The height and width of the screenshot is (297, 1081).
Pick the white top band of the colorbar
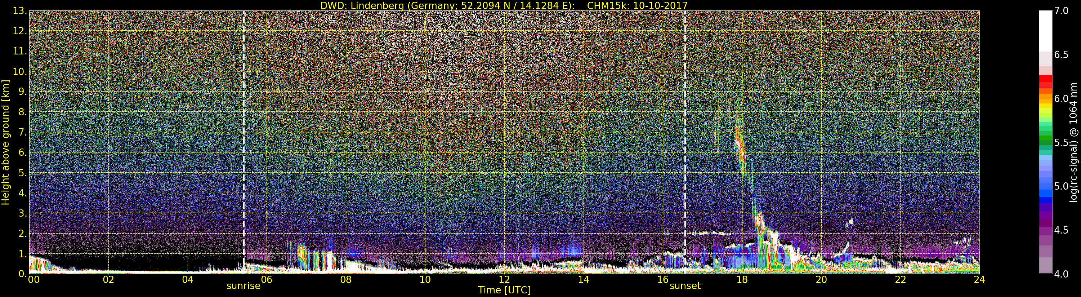1045,31
